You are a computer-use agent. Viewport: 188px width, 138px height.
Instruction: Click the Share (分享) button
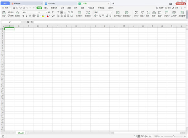point(175,8)
